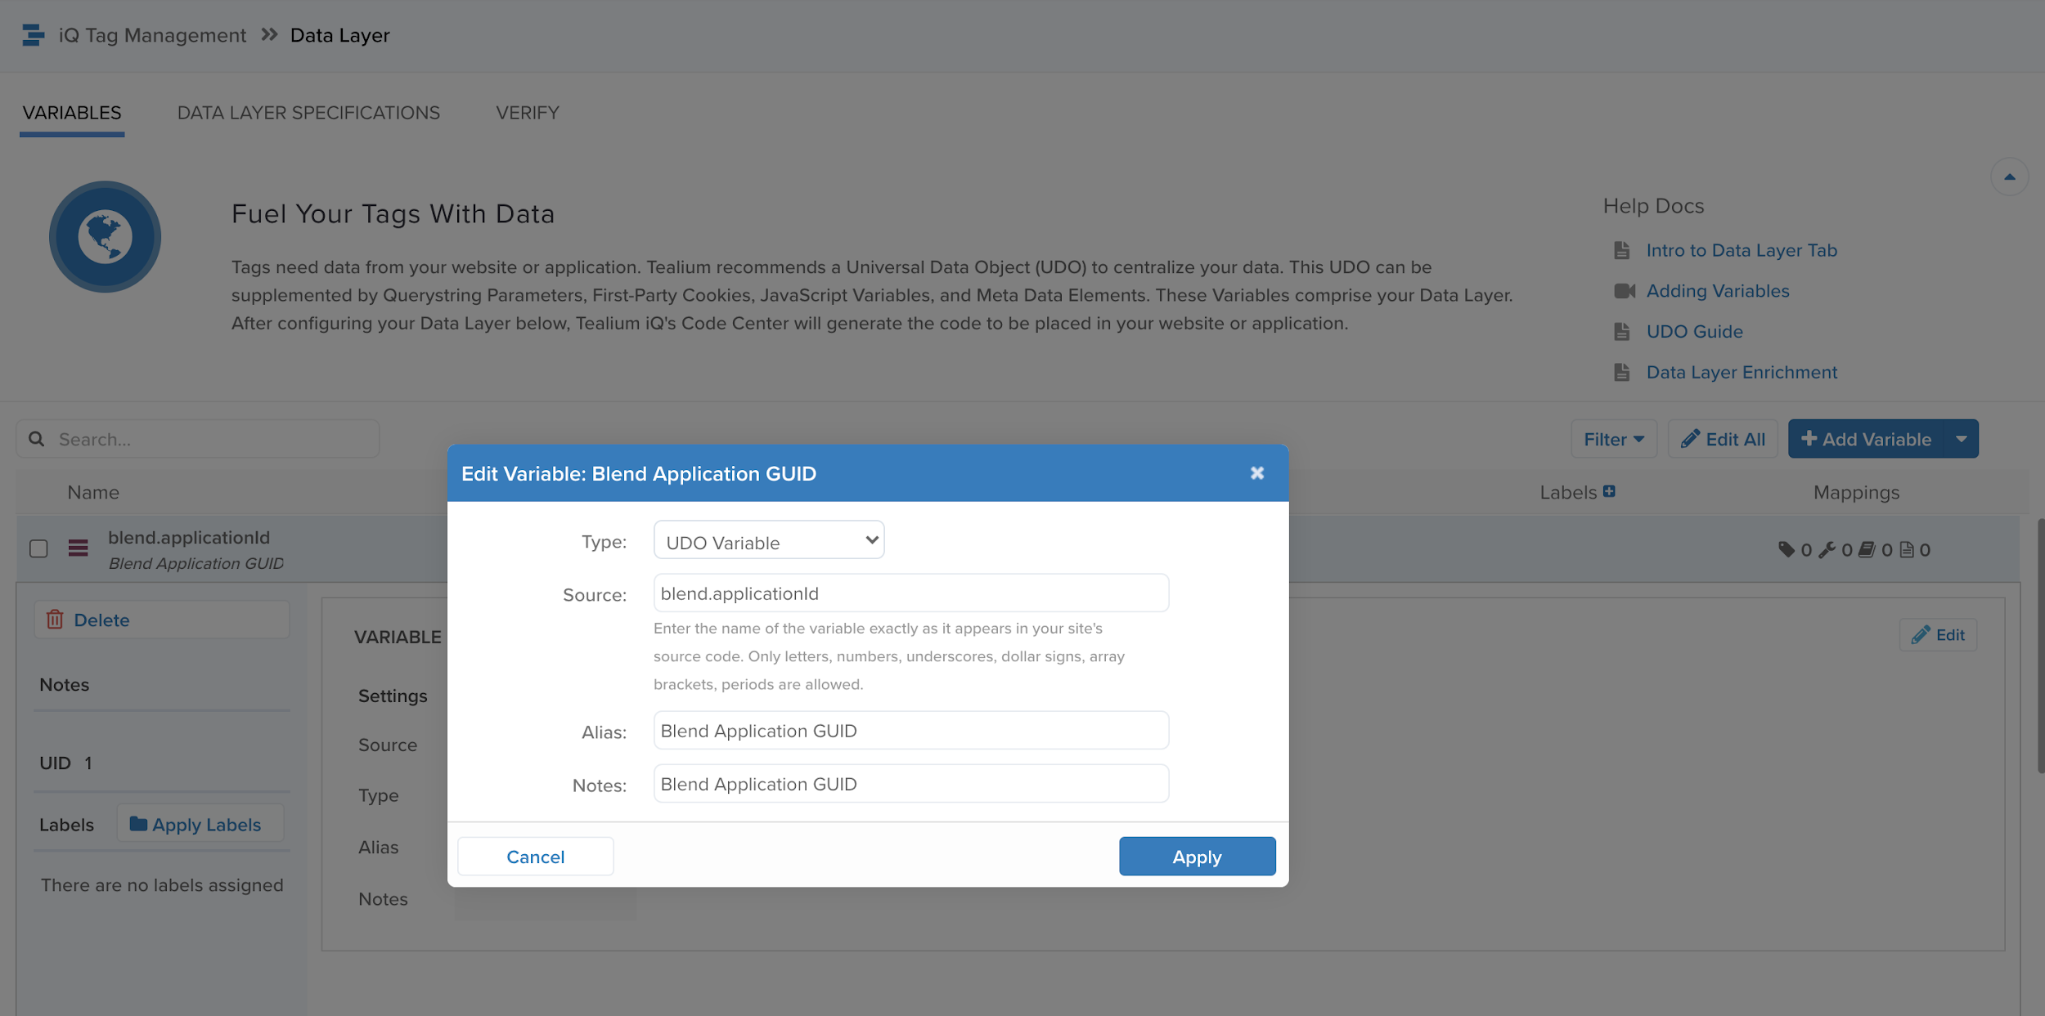Open the Type UDO Variable dropdown
The width and height of the screenshot is (2045, 1016).
[768, 540]
